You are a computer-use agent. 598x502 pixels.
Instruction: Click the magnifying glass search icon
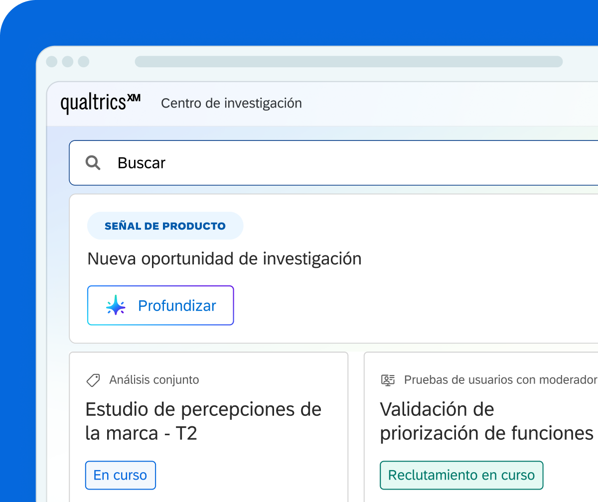[x=93, y=163]
